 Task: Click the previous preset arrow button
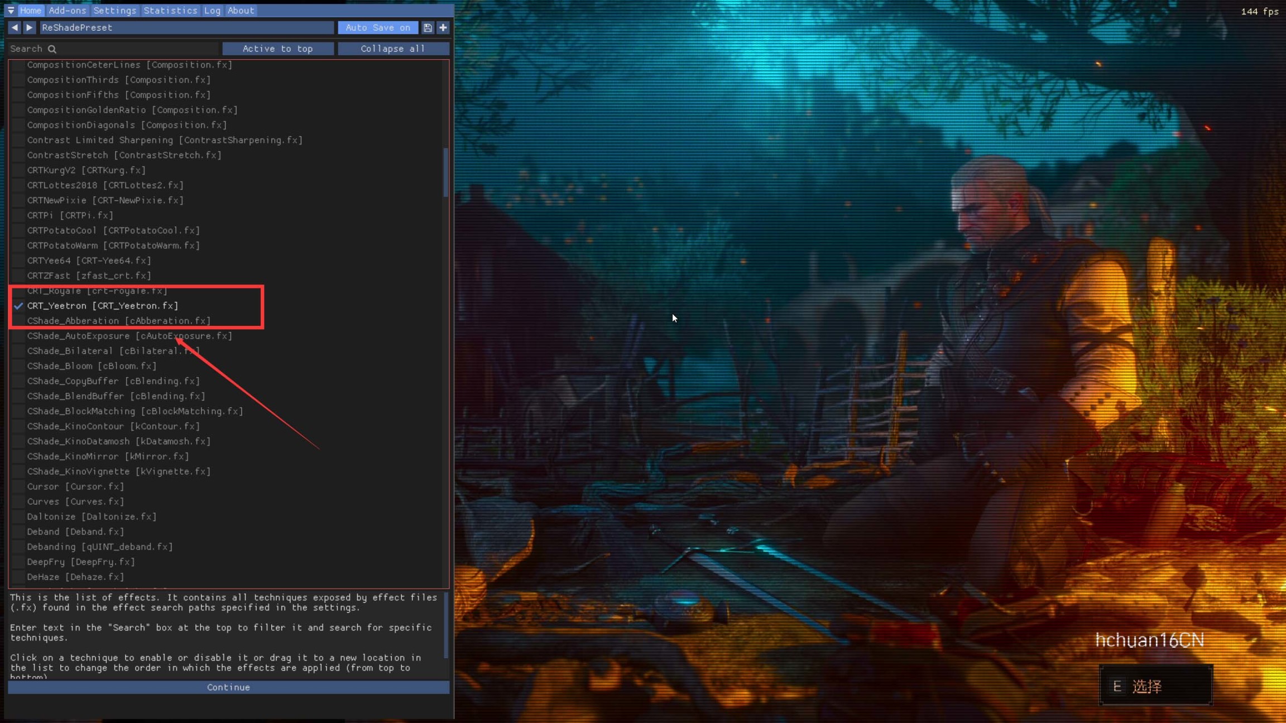[15, 27]
